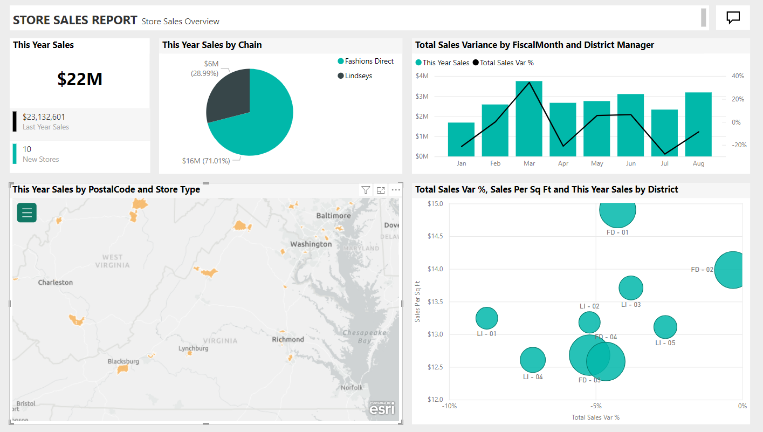Click the This Year Sales by Chain title

[x=212, y=45]
